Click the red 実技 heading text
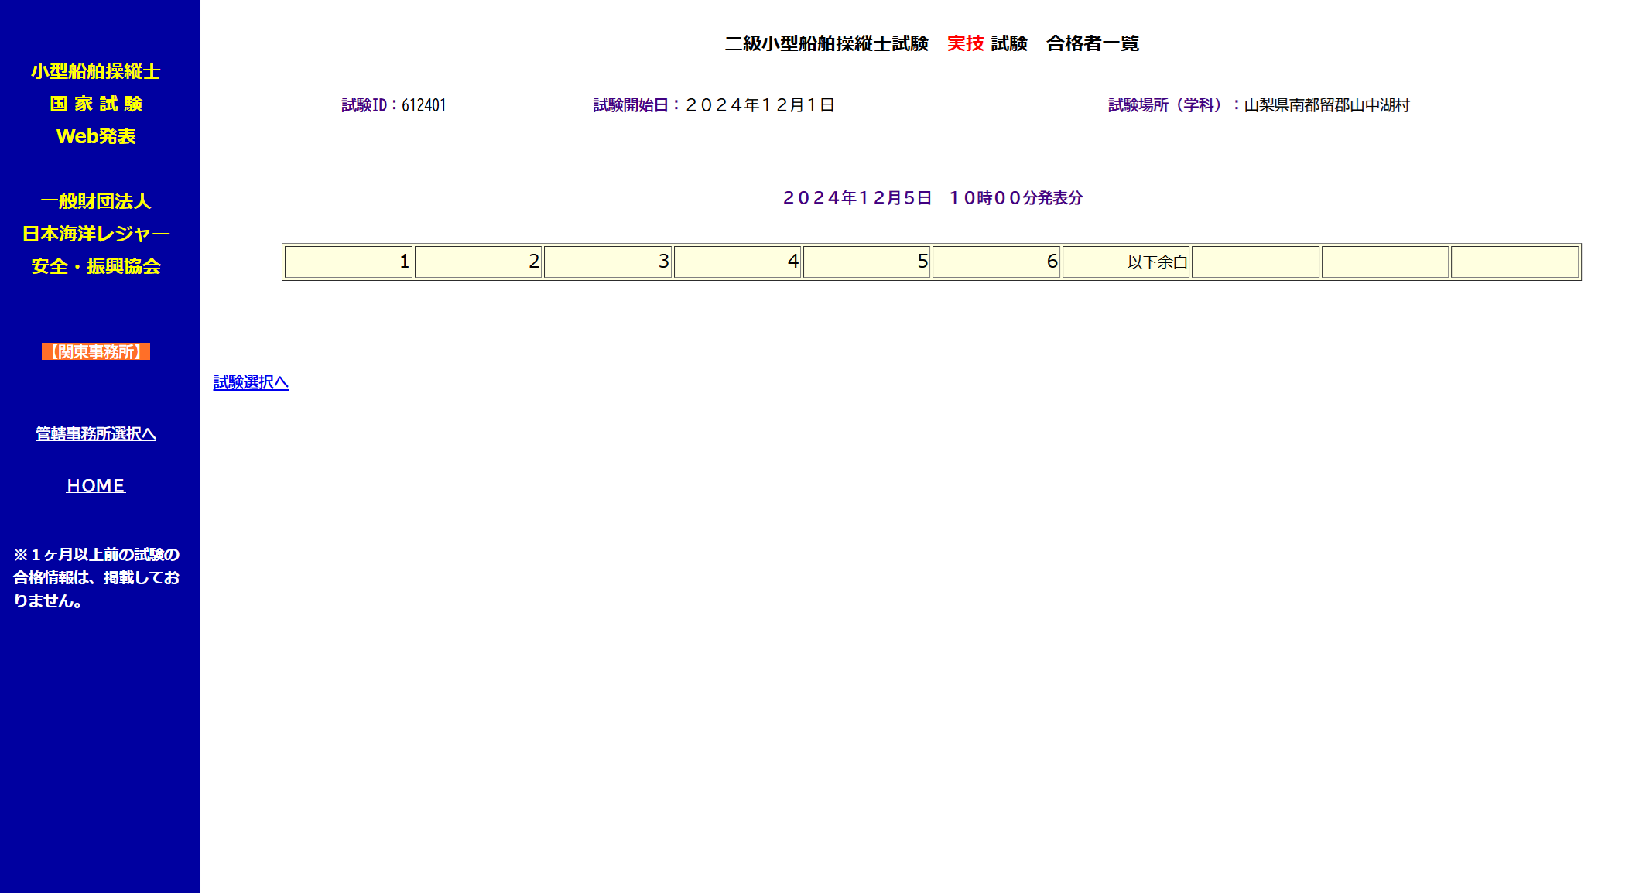This screenshot has width=1629, height=893. (x=963, y=44)
